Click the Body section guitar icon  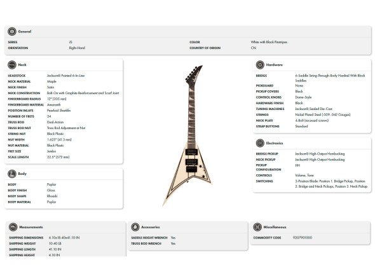[x=12, y=174]
